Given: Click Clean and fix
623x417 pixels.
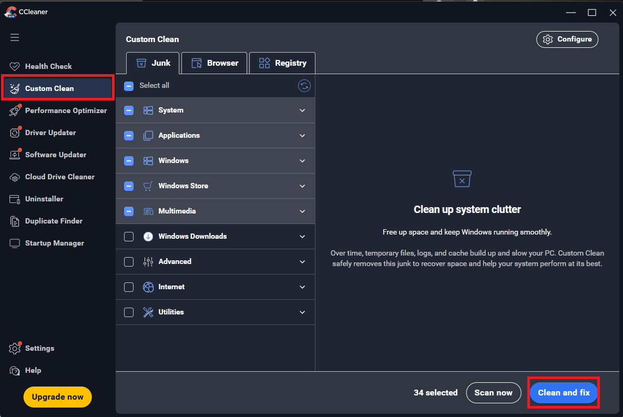Looking at the screenshot, I should [x=564, y=393].
